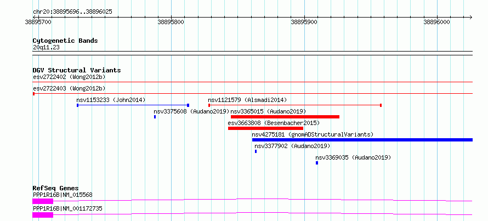Select nsv3375608 (Audano2019) label
The height and width of the screenshot is (221, 488).
[191, 111]
